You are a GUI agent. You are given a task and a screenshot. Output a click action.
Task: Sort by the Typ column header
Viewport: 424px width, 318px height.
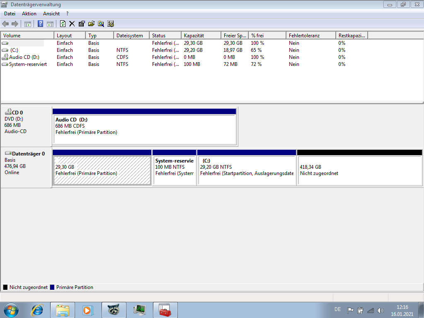click(x=99, y=35)
